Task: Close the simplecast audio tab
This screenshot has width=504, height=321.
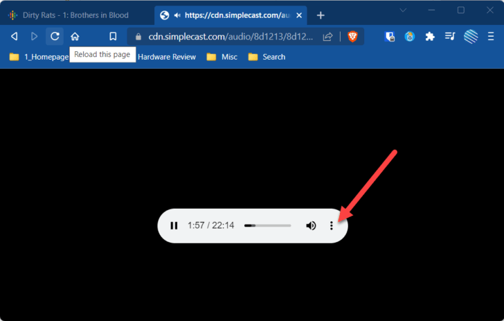Action: 299,15
